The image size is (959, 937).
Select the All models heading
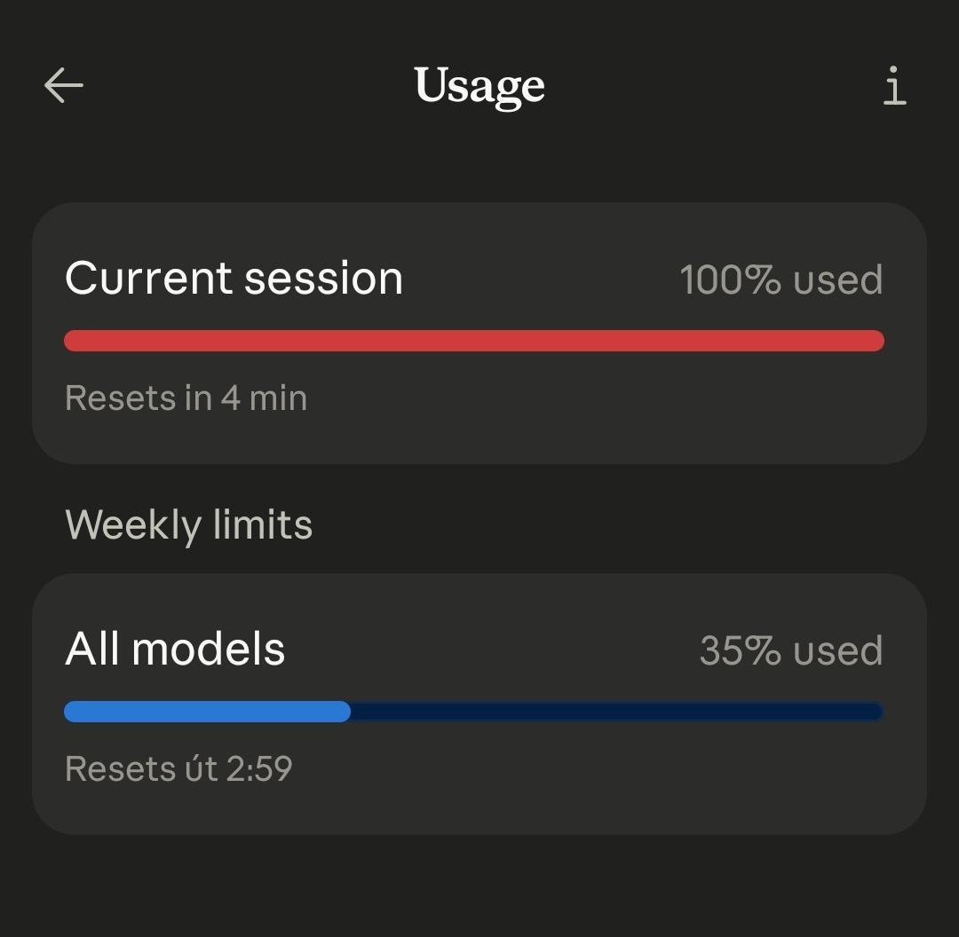point(175,649)
